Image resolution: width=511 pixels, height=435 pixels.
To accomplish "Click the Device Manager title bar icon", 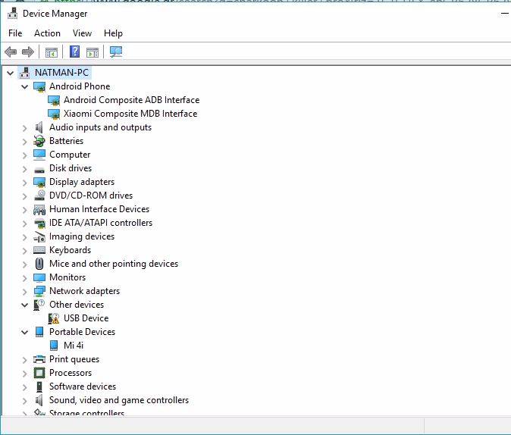I will [x=13, y=14].
